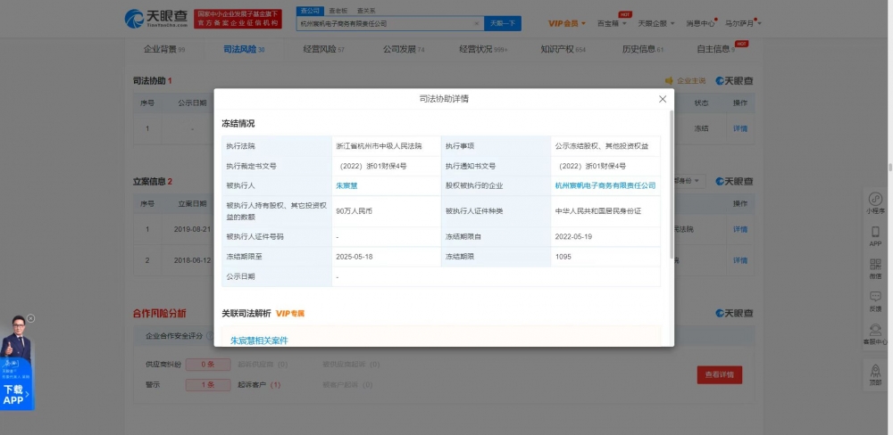Open the 天眼企服 dropdown
893x435 pixels.
(x=656, y=23)
